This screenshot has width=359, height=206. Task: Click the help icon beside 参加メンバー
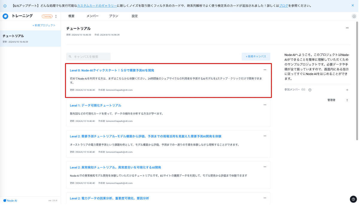[310, 90]
